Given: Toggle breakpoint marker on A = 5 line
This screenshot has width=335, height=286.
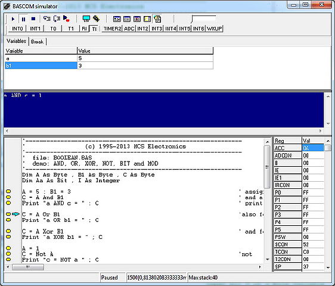Looking at the screenshot, I should coord(8,191).
